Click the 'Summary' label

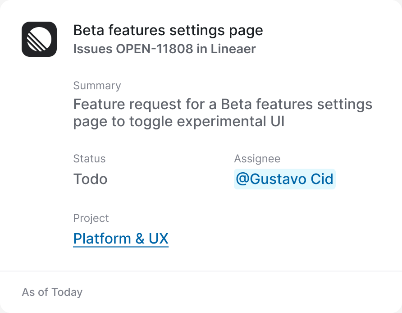(97, 86)
